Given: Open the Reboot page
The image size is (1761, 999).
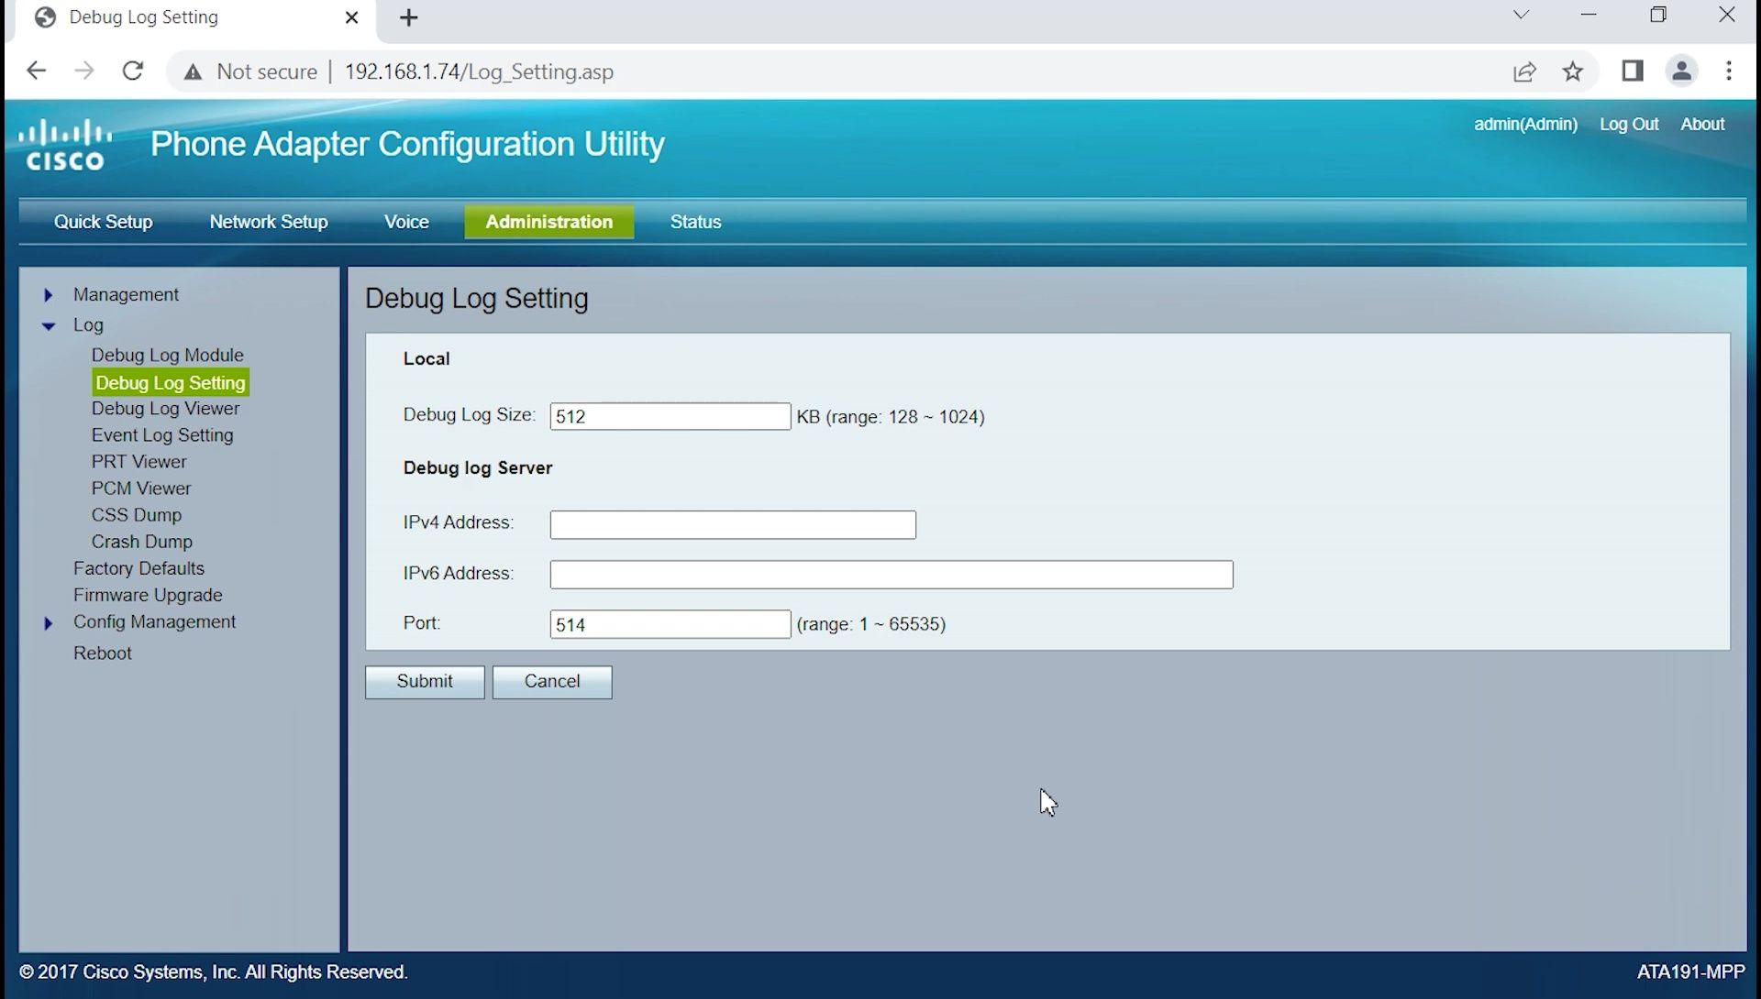Looking at the screenshot, I should coord(103,653).
